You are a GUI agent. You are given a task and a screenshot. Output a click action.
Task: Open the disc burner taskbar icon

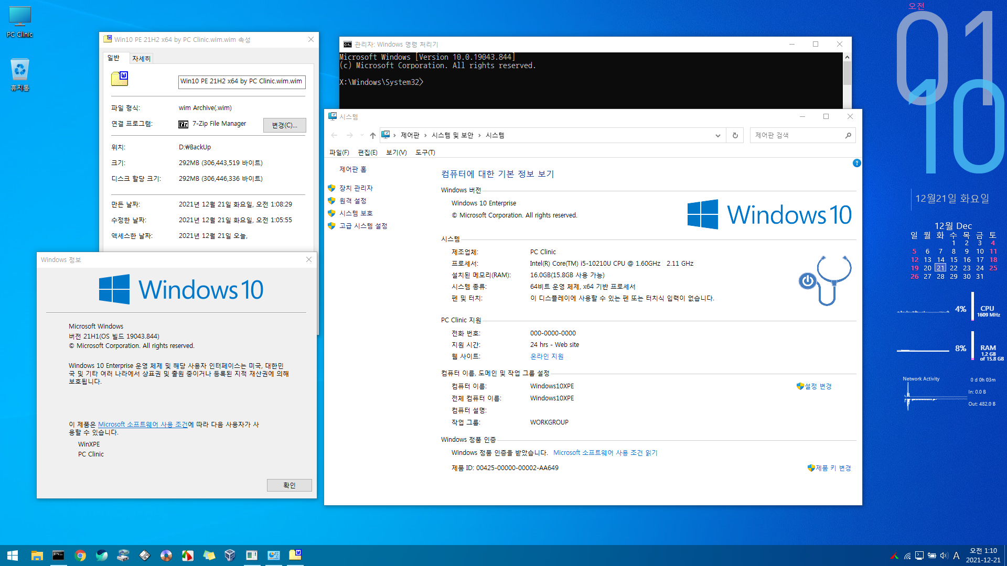click(x=166, y=556)
